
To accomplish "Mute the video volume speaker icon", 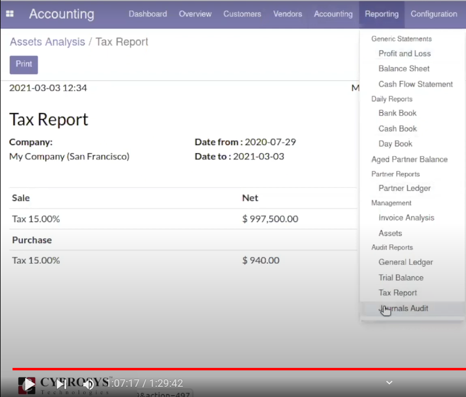I will click(88, 384).
